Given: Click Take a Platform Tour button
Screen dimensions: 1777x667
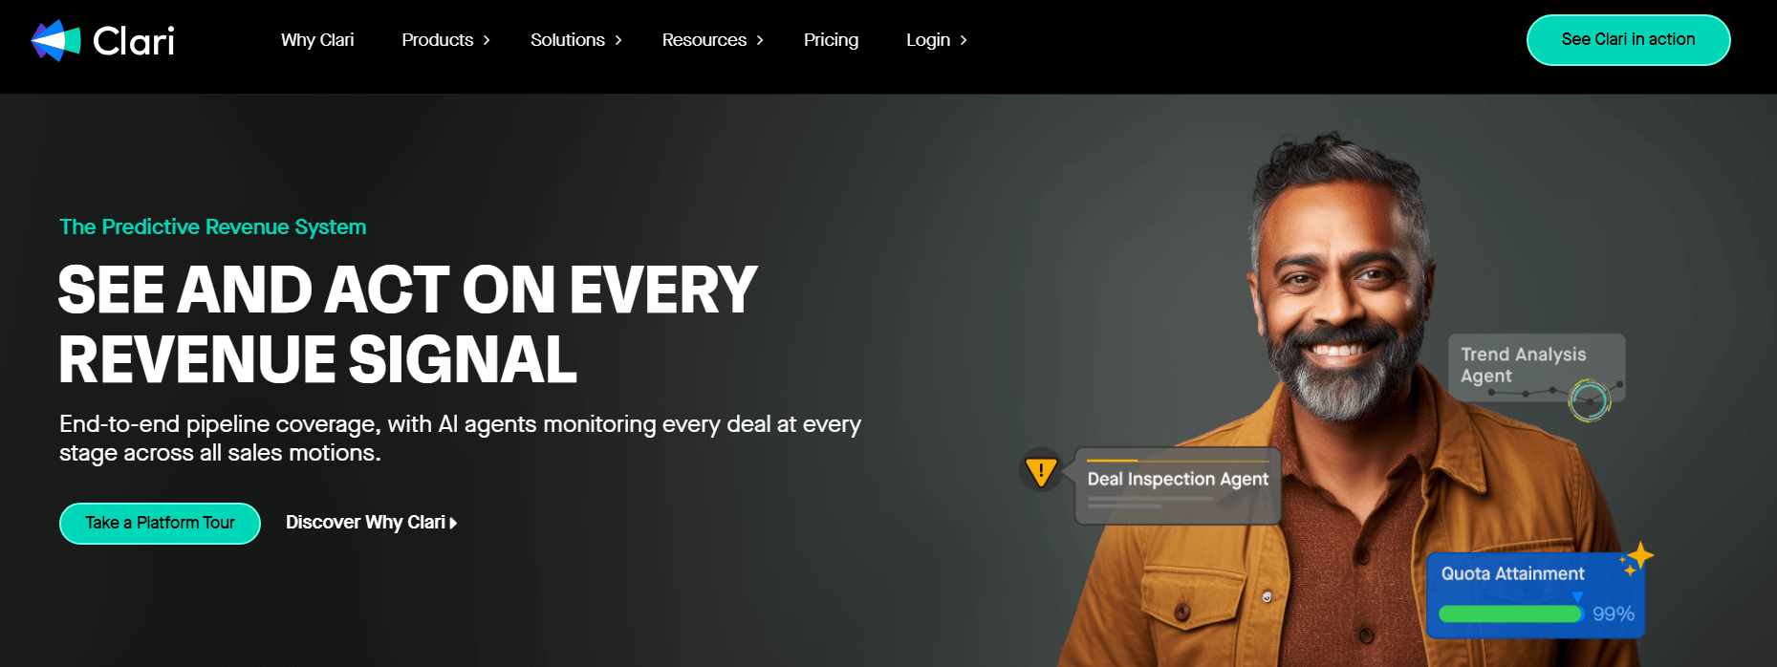Looking at the screenshot, I should tap(160, 524).
